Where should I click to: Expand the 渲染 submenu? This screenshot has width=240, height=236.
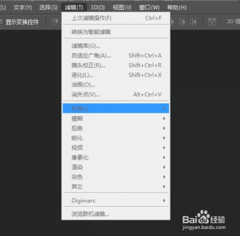click(116, 167)
